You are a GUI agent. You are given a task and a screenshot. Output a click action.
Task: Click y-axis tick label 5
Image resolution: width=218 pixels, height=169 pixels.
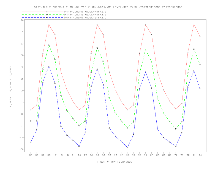pos(22,55)
